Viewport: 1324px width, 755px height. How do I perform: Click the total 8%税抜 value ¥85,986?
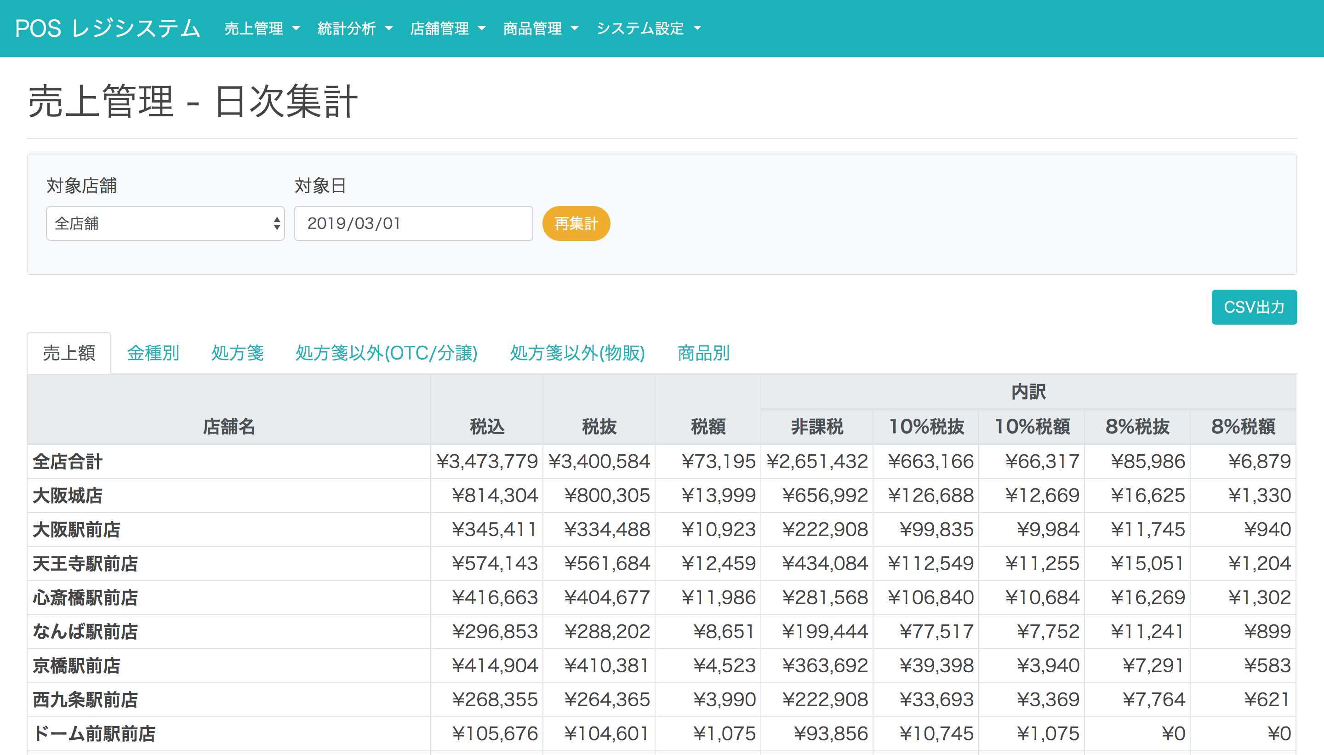(x=1148, y=462)
